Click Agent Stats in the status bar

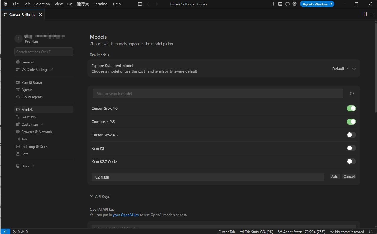(302, 232)
